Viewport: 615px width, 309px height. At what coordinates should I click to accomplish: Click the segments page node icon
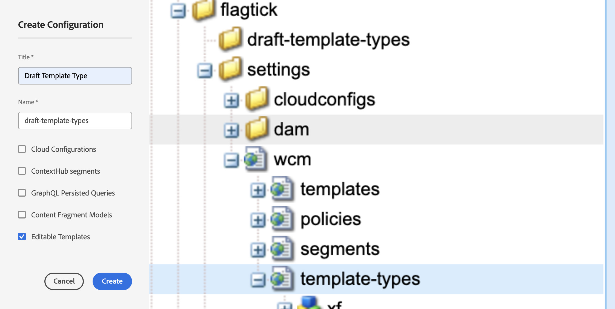pyautogui.click(x=282, y=249)
